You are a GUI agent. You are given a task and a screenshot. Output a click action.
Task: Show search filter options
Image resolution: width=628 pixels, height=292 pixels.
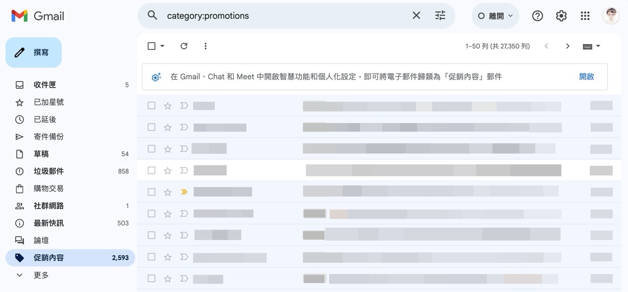[x=440, y=16]
